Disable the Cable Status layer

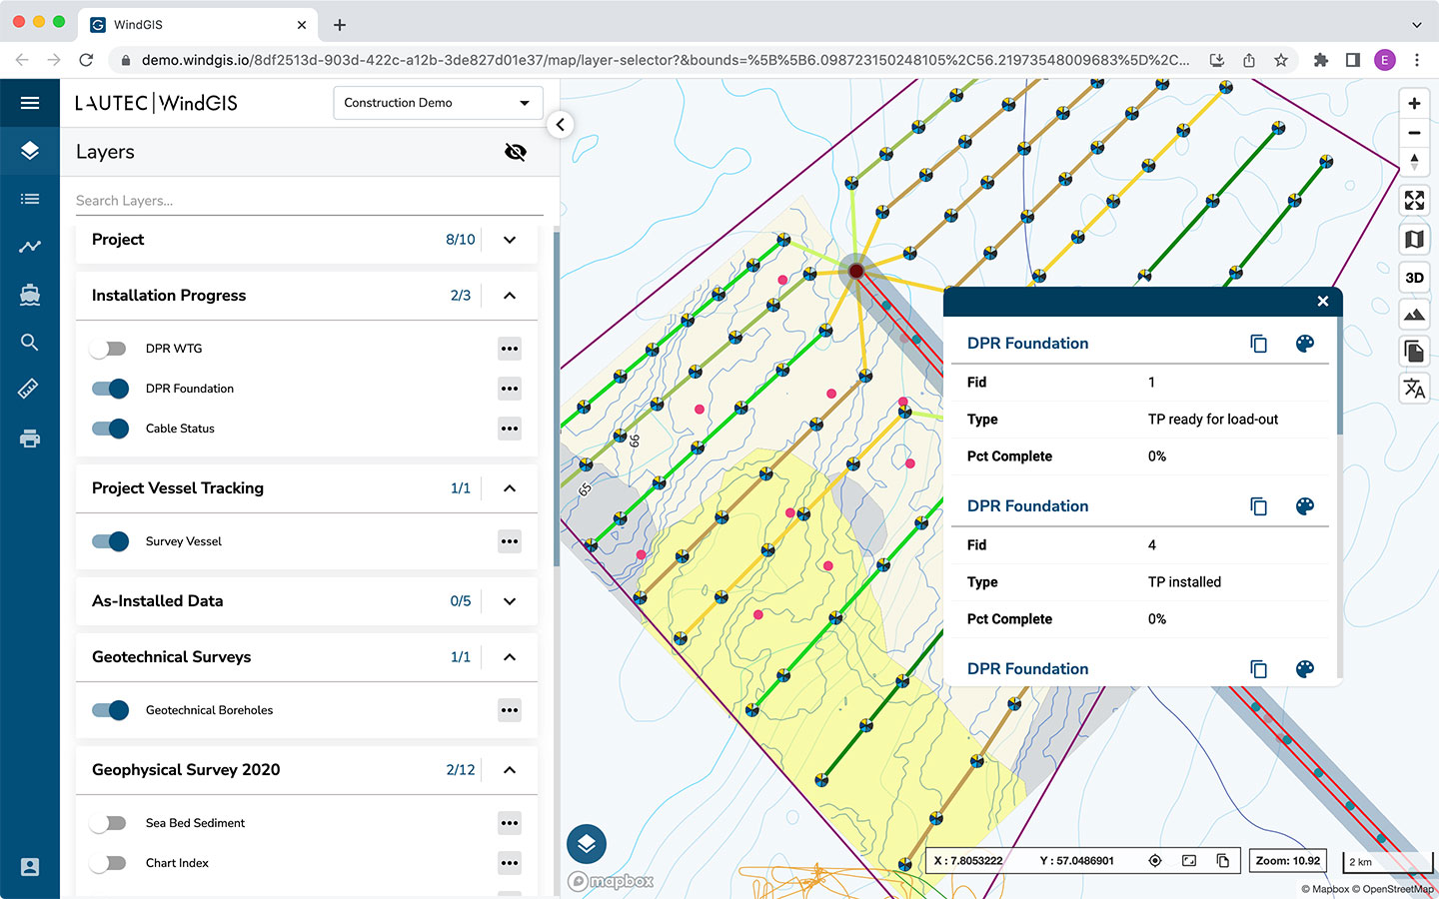110,429
